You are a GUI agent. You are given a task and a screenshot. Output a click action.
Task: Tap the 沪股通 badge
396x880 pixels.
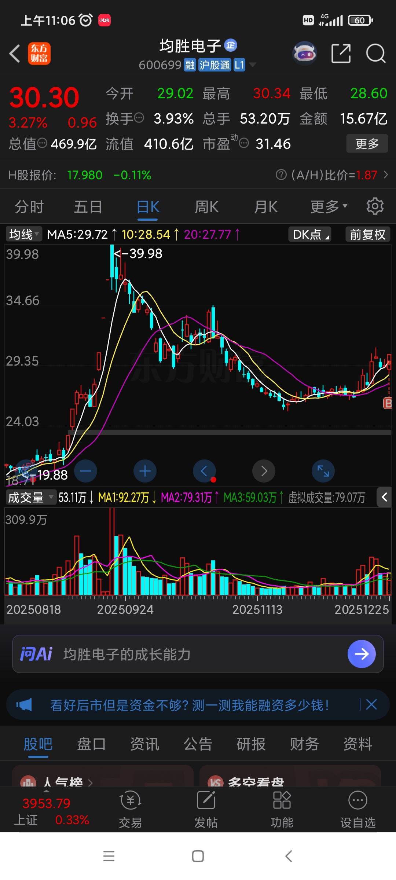point(215,65)
